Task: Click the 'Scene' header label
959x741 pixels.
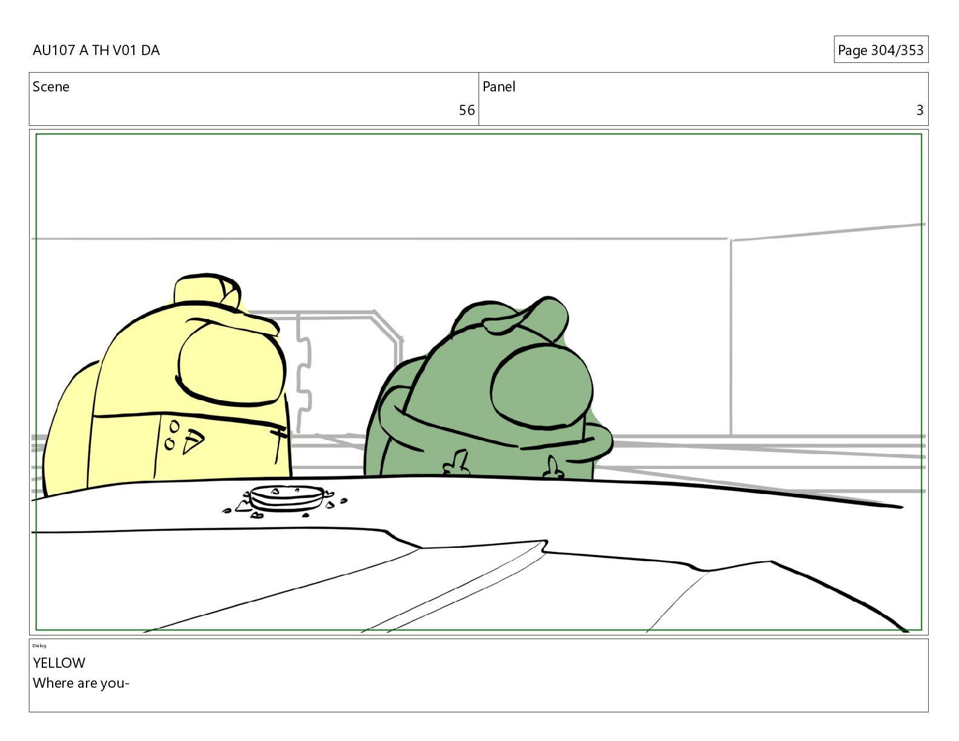Action: coord(51,87)
